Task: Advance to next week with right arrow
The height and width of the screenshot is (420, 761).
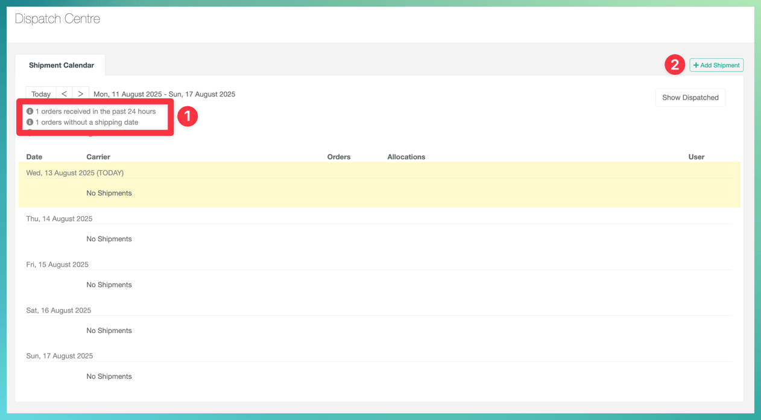Action: point(80,94)
